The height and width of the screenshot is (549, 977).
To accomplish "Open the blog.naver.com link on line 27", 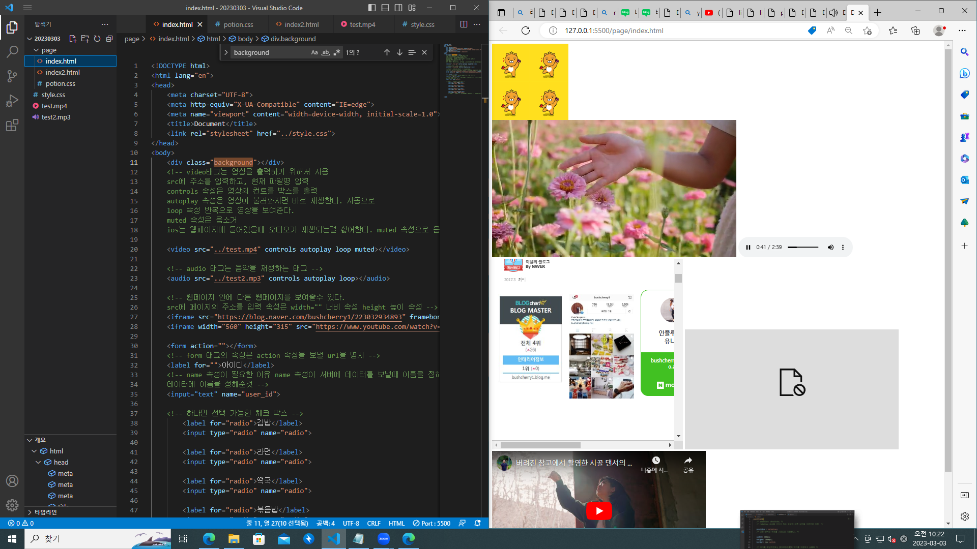I will click(x=309, y=317).
